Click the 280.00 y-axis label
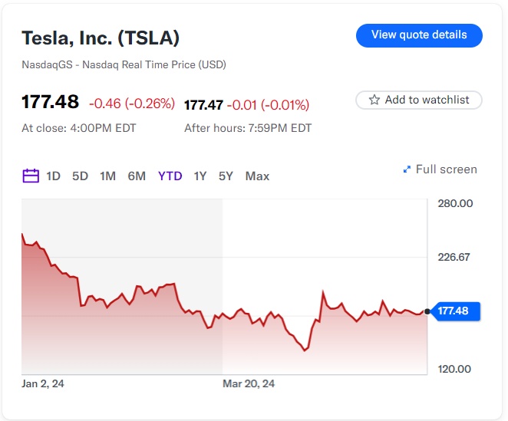508x421 pixels. coord(454,203)
